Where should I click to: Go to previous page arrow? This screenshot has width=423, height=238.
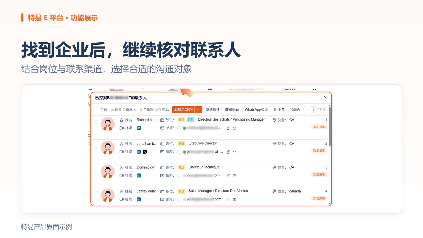[308, 109]
